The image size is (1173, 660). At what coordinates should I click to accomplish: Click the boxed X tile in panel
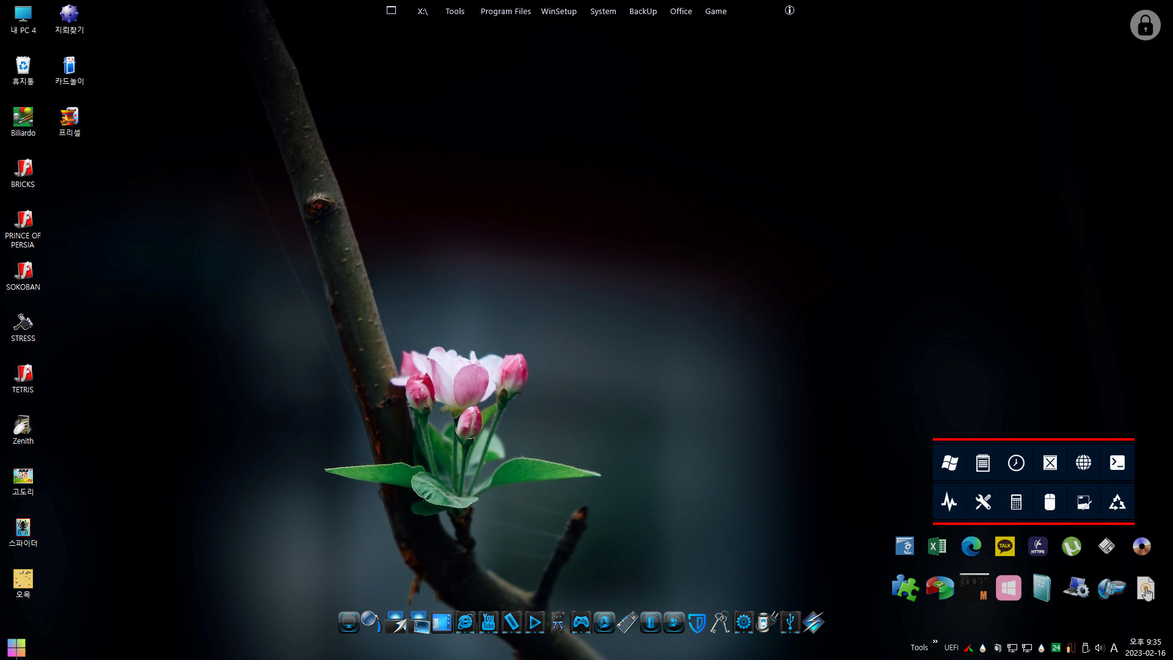tap(1050, 463)
